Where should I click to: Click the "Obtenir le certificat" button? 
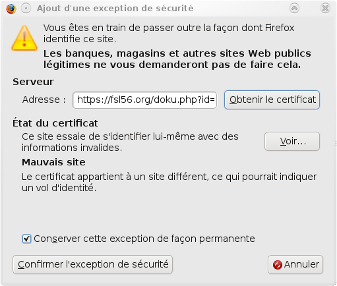(272, 100)
